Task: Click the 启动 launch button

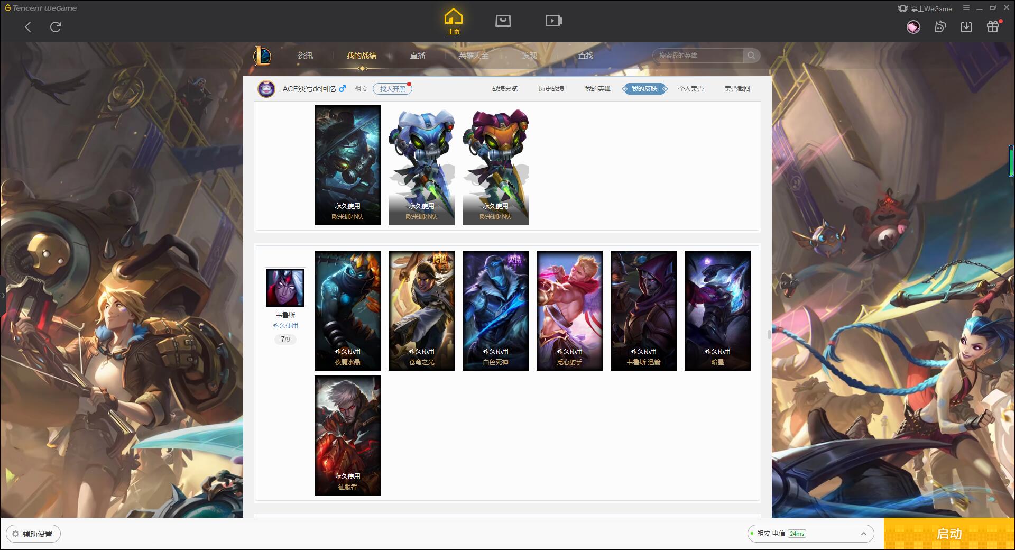Action: [x=949, y=534]
